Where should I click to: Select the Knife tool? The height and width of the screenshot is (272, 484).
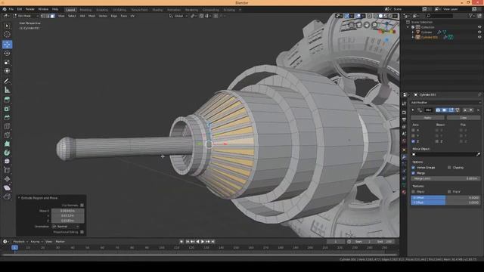tap(7, 135)
